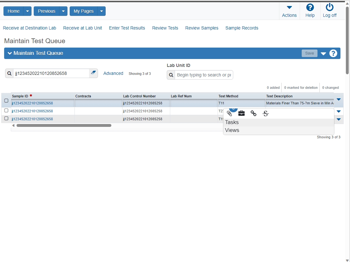Check the second row's selection checkbox
This screenshot has height=262, width=350.
[x=6, y=110]
